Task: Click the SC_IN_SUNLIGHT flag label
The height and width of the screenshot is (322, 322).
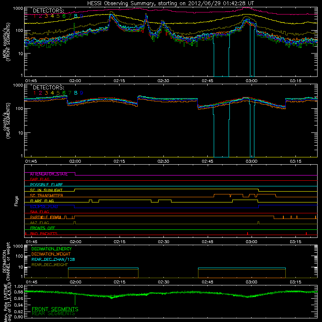Action: pos(46,190)
